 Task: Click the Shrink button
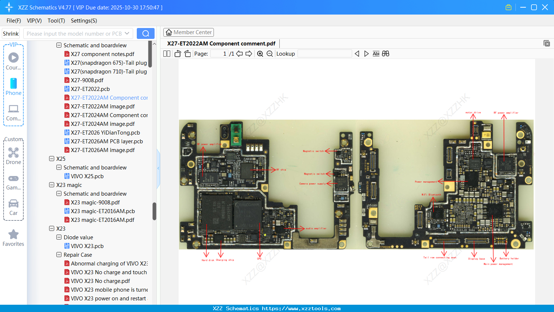(x=10, y=33)
